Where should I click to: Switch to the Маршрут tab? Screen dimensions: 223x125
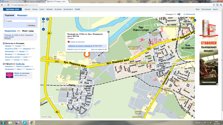[x=22, y=15]
